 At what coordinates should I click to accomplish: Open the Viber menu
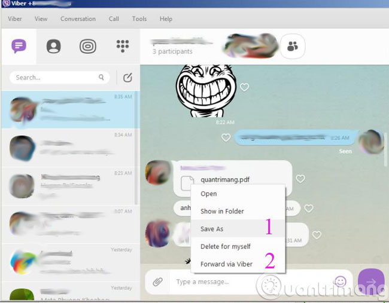[14, 19]
